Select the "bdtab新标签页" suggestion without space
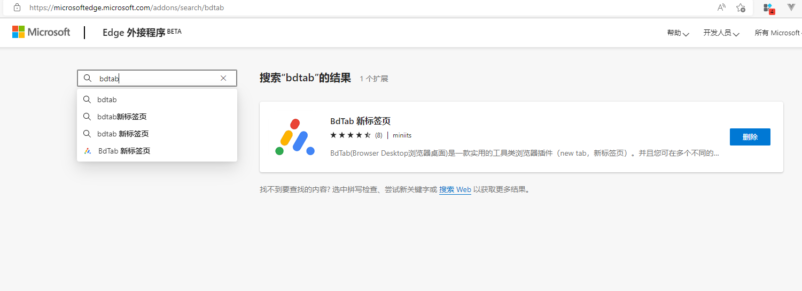802x291 pixels. click(x=122, y=117)
